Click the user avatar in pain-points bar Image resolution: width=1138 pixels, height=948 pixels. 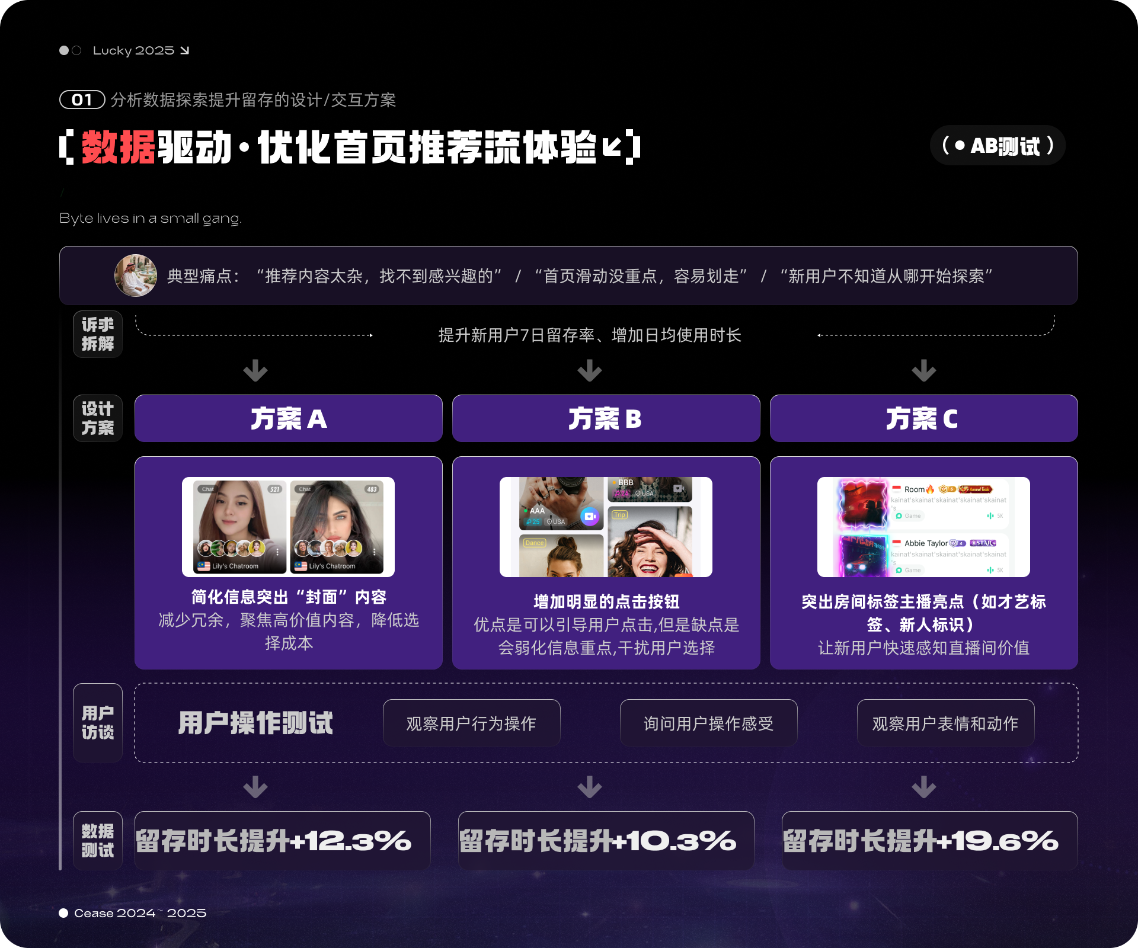[x=136, y=276]
